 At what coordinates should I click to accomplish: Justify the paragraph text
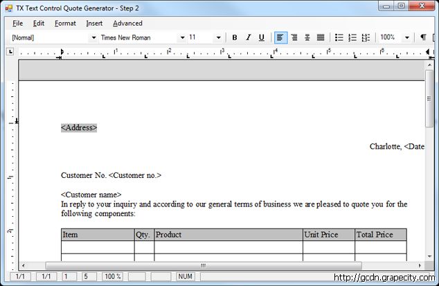[321, 37]
